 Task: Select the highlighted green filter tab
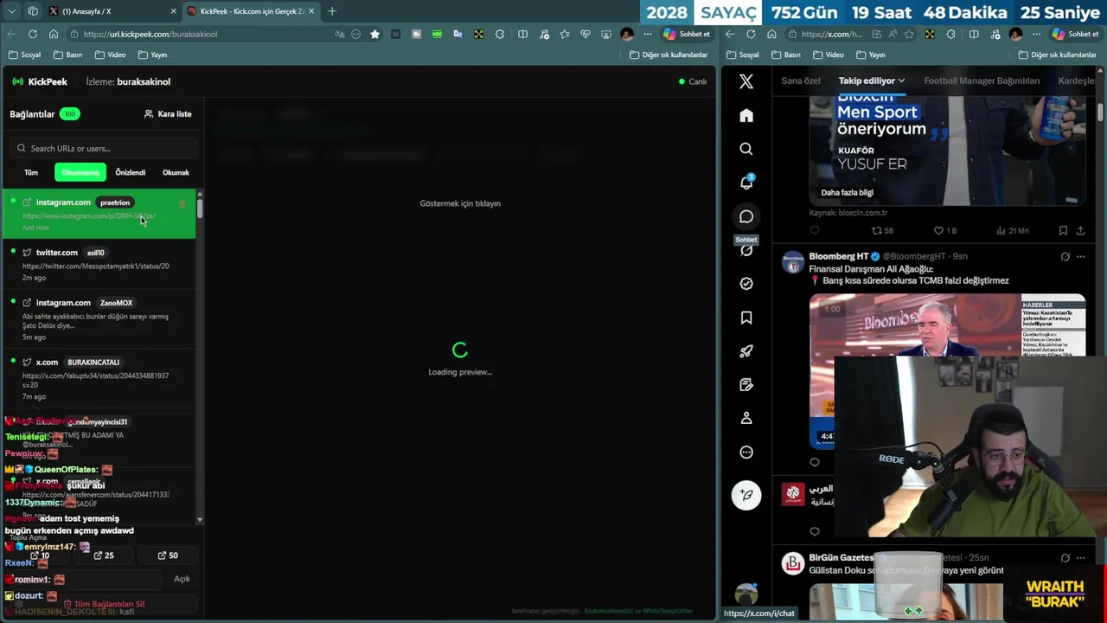(x=80, y=172)
